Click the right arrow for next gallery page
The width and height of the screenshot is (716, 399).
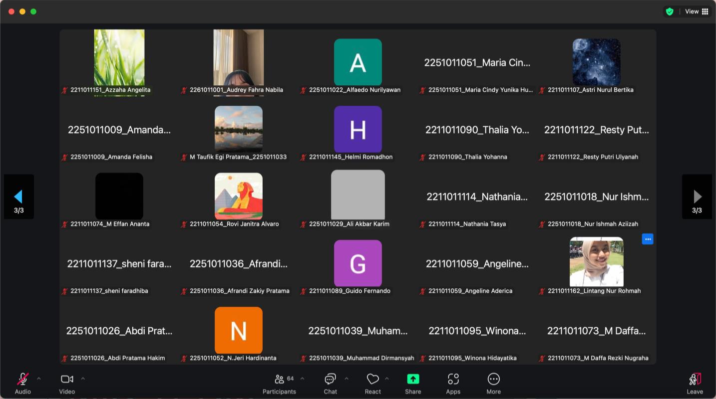point(697,197)
